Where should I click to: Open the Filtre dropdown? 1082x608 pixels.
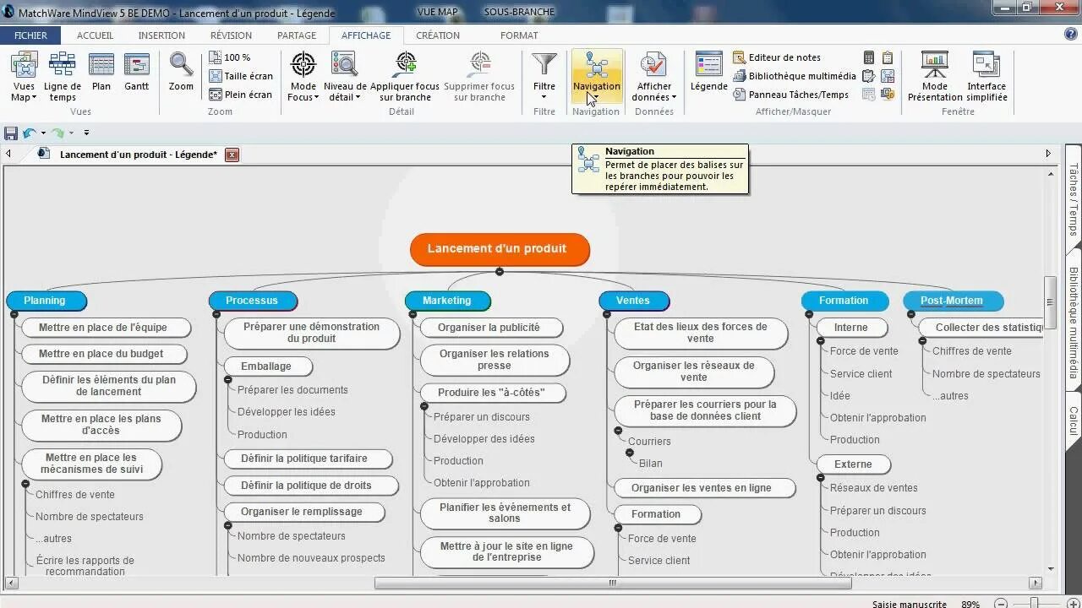coord(544,78)
